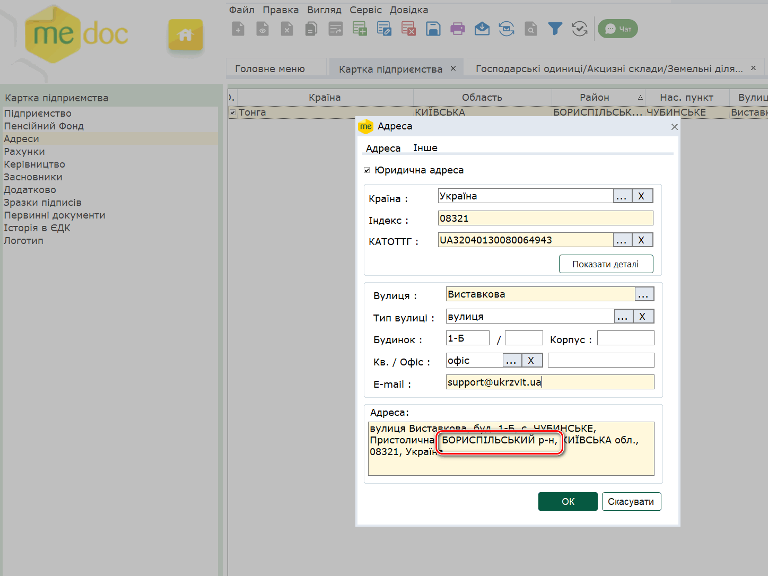This screenshot has width=768, height=576.
Task: Click the home icon button
Action: (185, 36)
